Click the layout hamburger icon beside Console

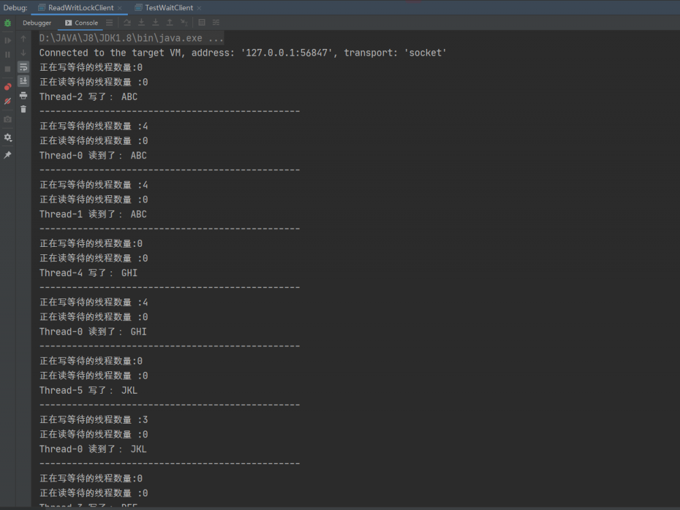[x=109, y=22]
